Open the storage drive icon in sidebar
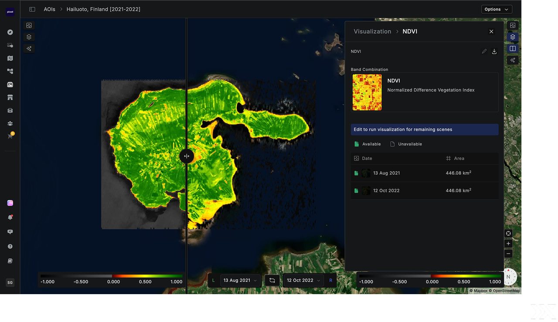The width and height of the screenshot is (558, 322). (10, 111)
